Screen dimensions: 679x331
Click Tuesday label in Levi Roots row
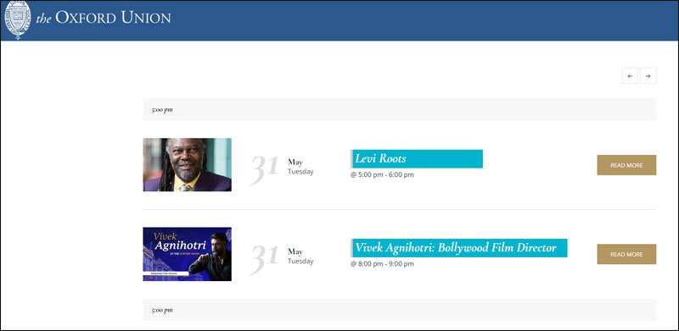point(300,172)
